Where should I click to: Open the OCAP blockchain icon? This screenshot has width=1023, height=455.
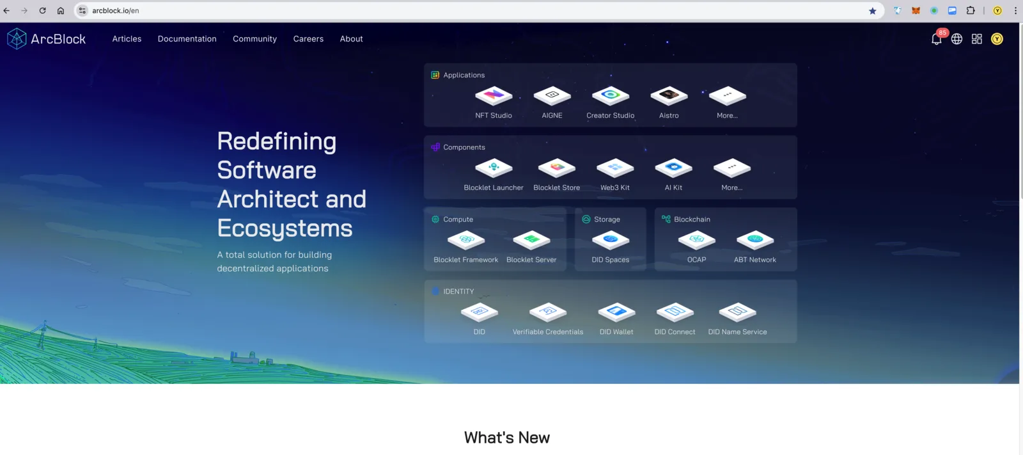(x=697, y=241)
